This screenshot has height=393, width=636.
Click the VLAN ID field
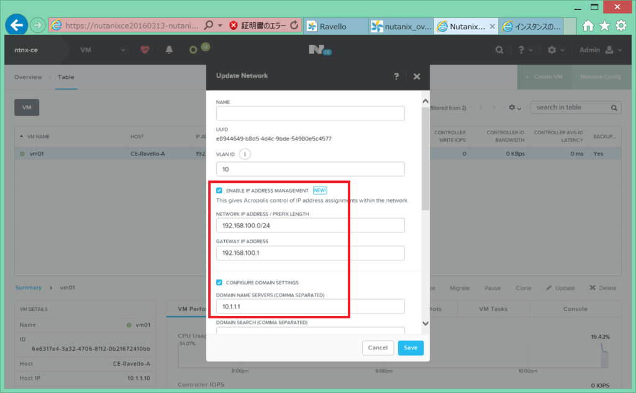coord(311,169)
